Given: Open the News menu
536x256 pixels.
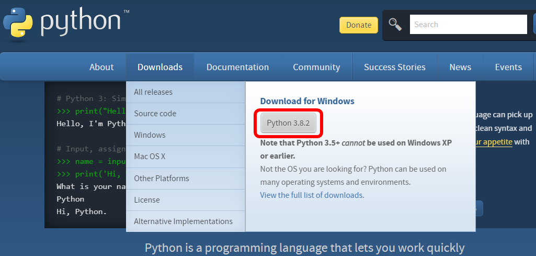Looking at the screenshot, I should tap(460, 67).
